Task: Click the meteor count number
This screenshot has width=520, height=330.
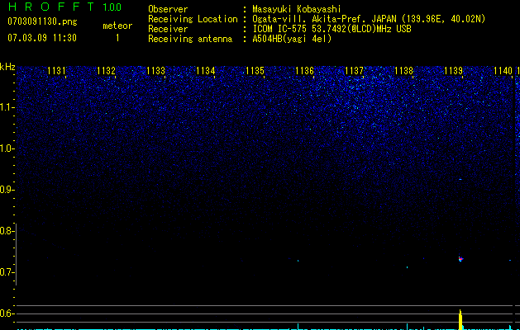Action: (x=117, y=38)
